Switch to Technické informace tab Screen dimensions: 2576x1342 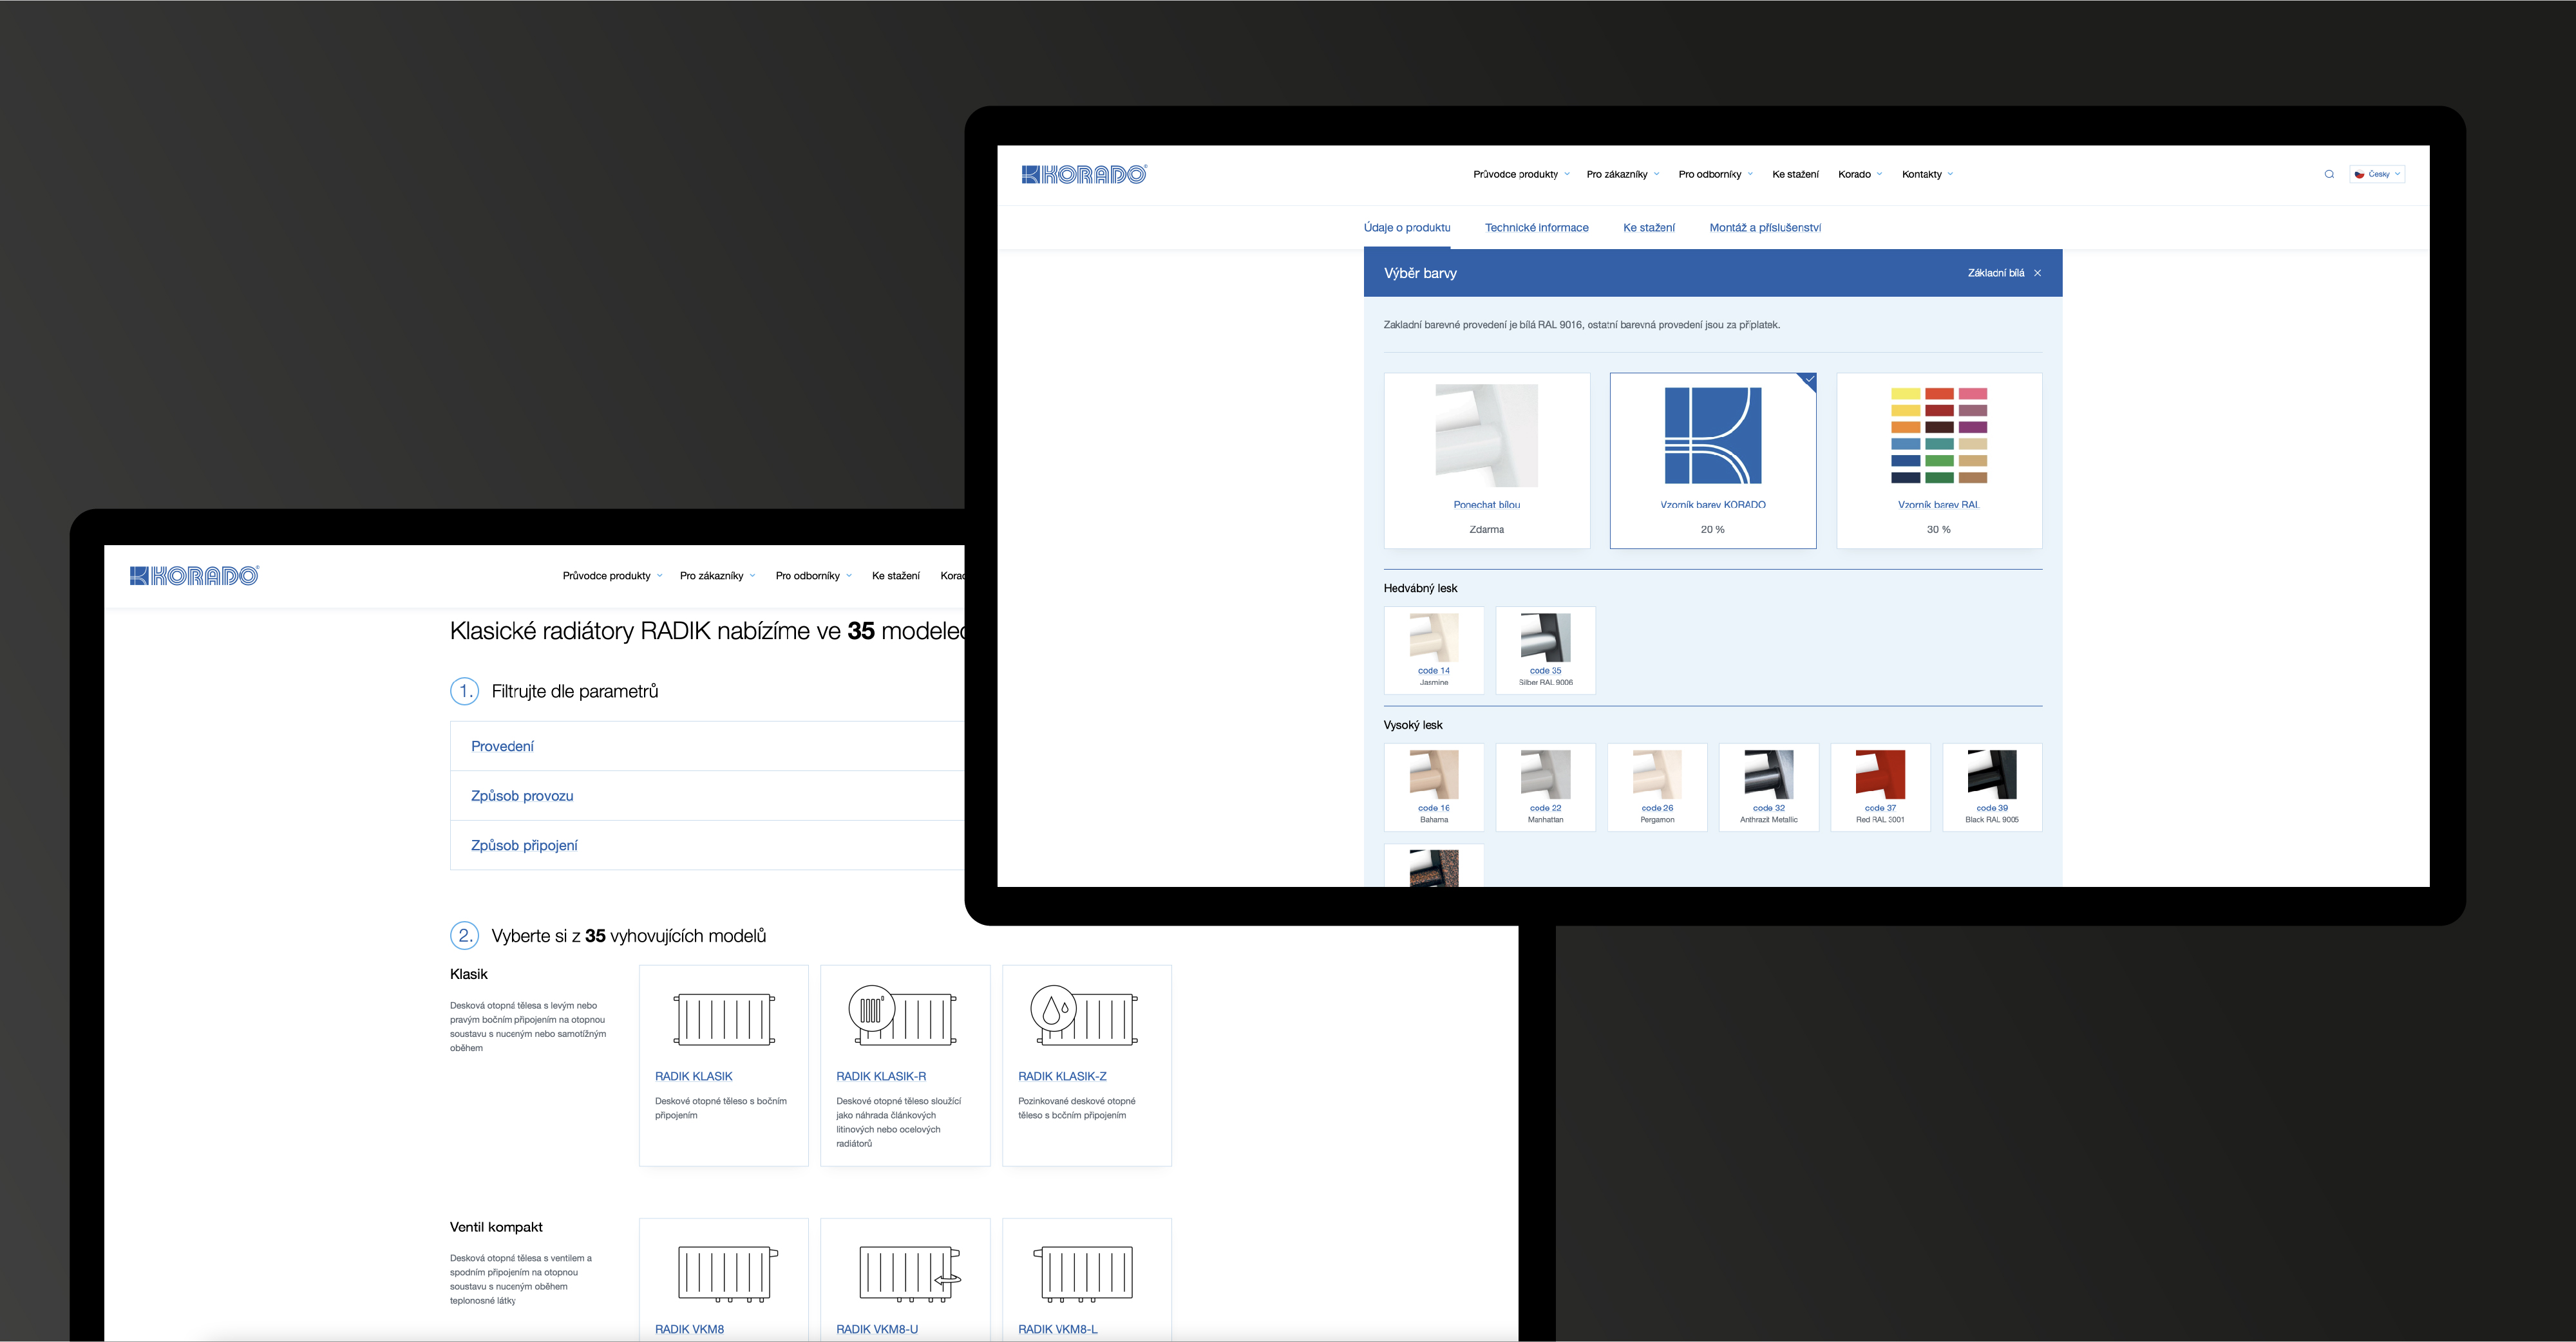[1536, 228]
